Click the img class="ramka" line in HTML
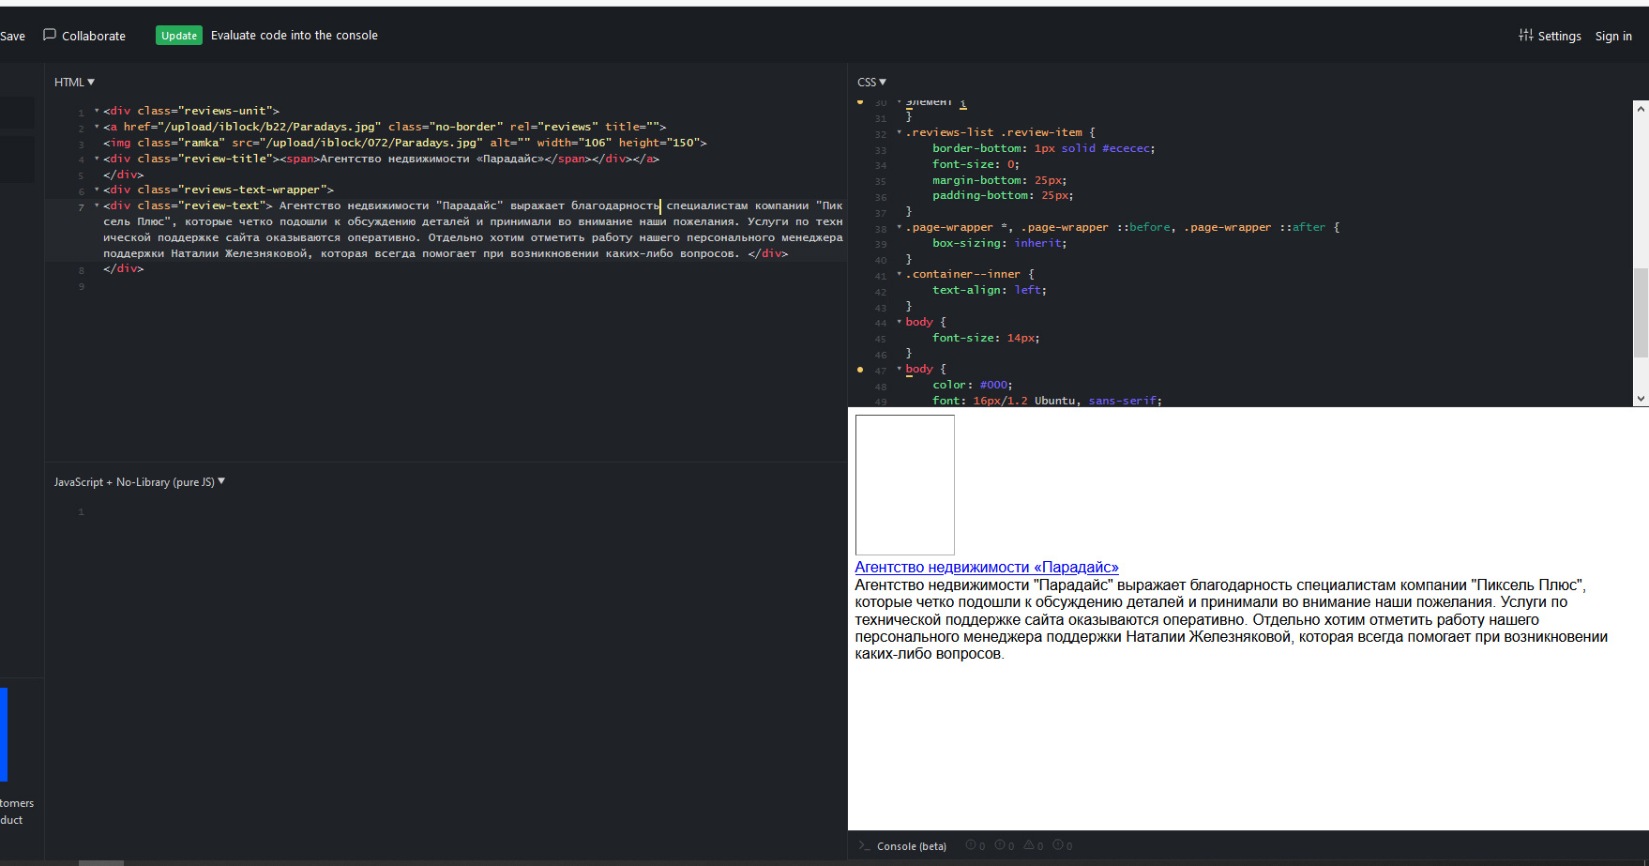Image resolution: width=1649 pixels, height=866 pixels. click(x=405, y=143)
